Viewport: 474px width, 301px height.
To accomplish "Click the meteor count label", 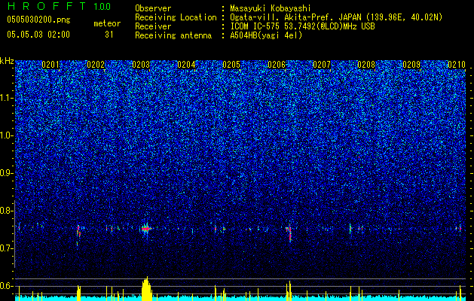I will coord(107,23).
